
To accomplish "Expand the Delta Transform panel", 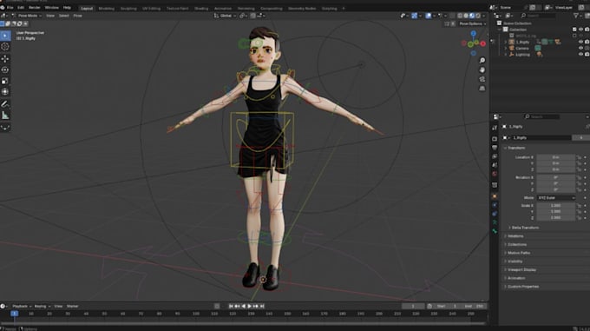I will coord(524,228).
